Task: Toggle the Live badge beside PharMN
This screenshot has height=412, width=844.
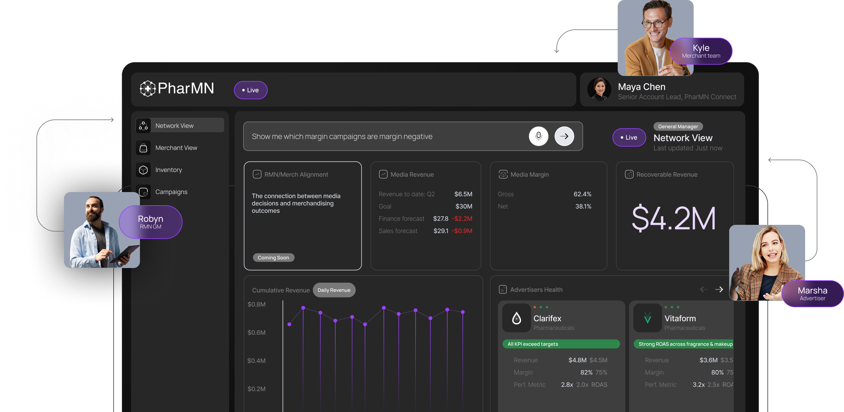Action: [251, 90]
